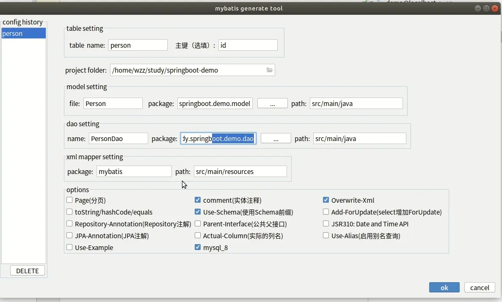Viewport: 502px width, 302px height.
Task: Click the dao name field
Action: point(119,139)
